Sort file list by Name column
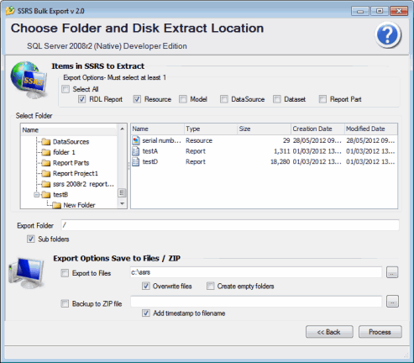Screen dimensions: 414x363 click(157, 129)
